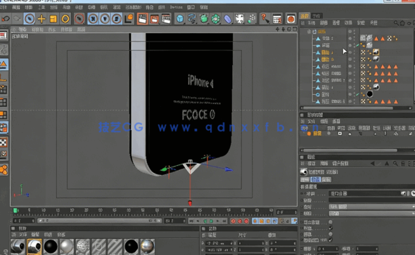415x255 pixels.
Task: Click the orange target icon in top toolbar
Action: click(x=291, y=19)
